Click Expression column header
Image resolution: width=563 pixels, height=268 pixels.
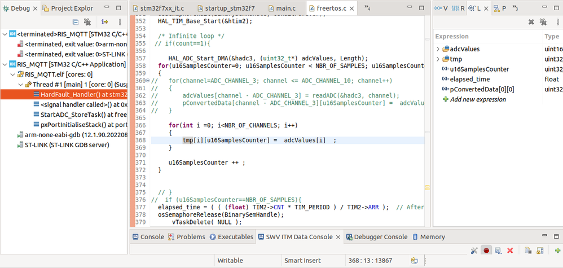[x=452, y=36]
